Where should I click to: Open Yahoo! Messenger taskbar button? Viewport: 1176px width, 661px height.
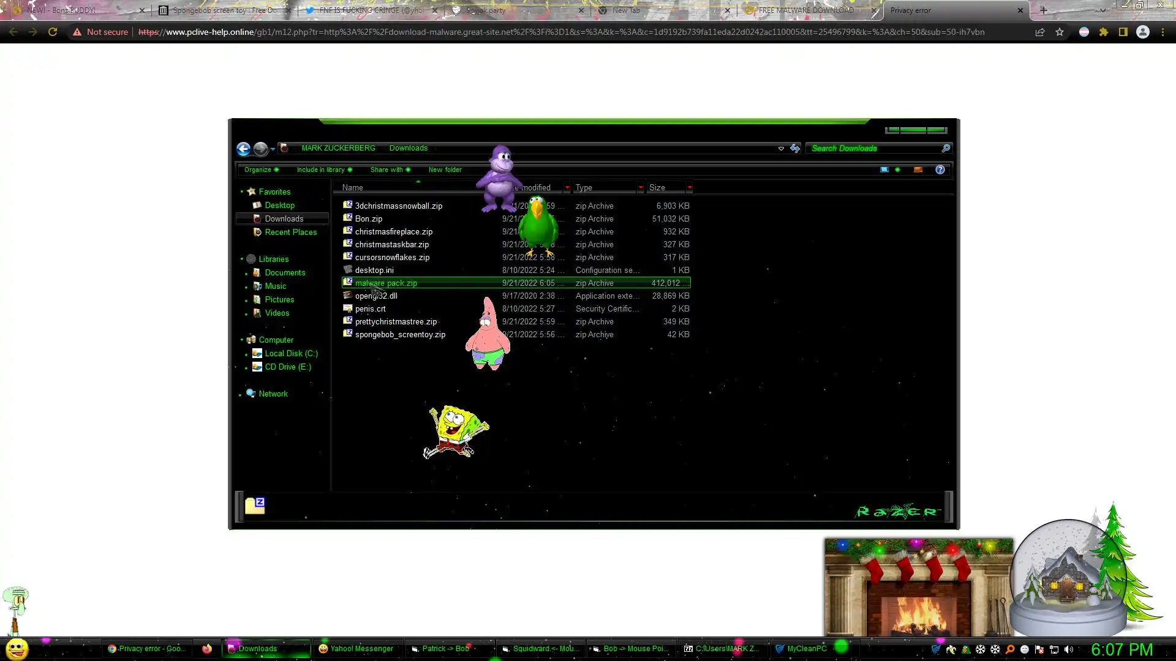(x=356, y=649)
